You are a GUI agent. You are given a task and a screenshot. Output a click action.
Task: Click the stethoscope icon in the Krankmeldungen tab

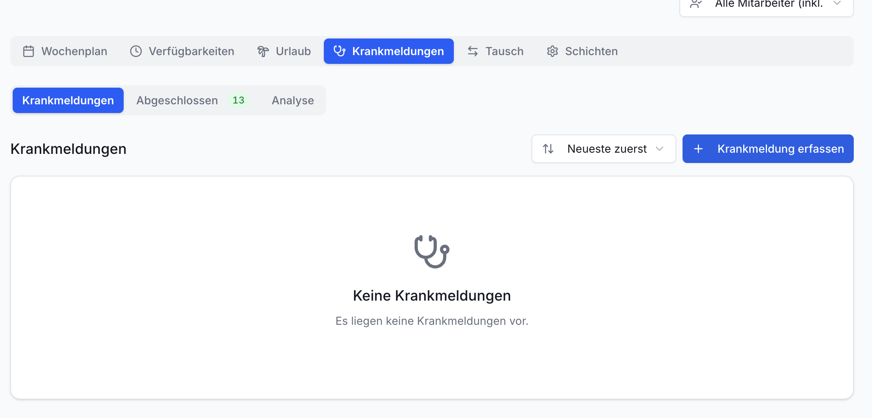[340, 51]
